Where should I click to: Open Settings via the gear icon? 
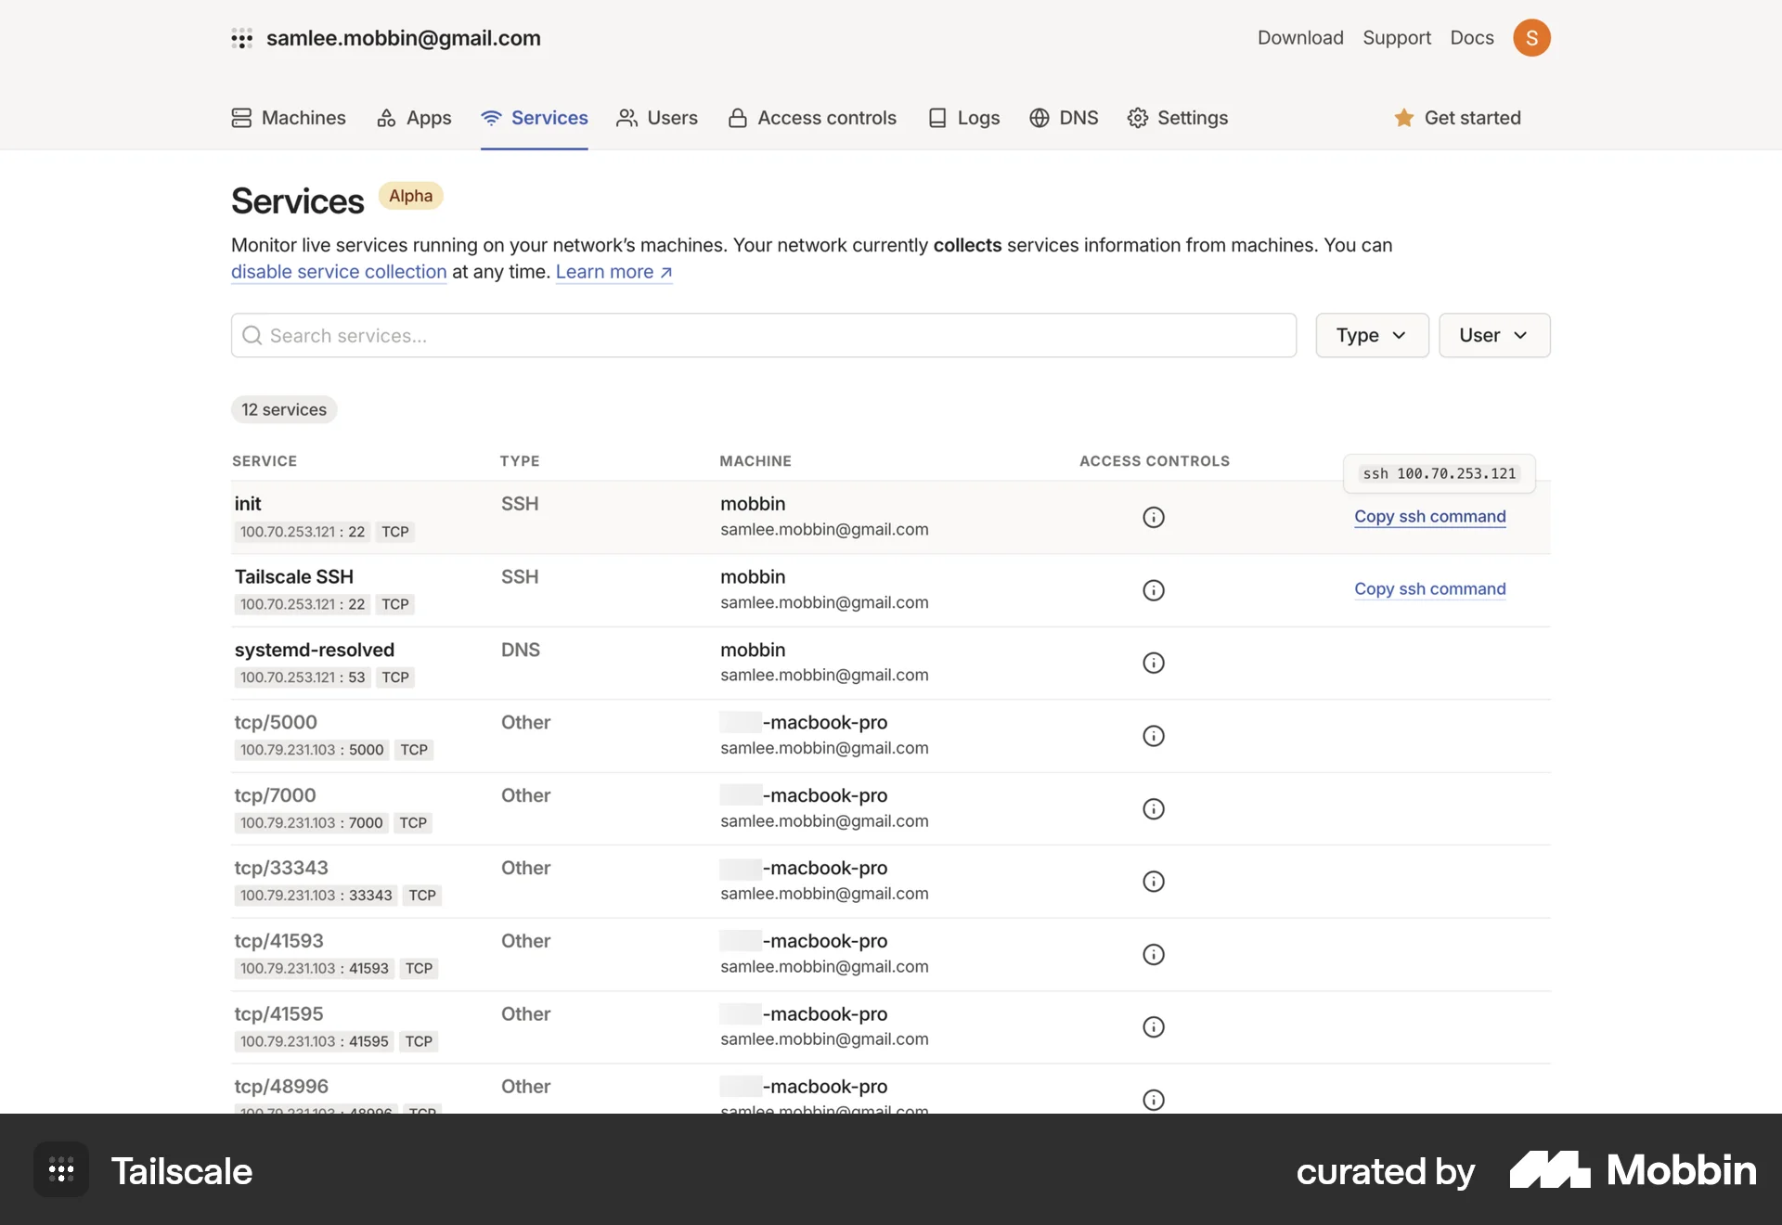pos(1138,118)
